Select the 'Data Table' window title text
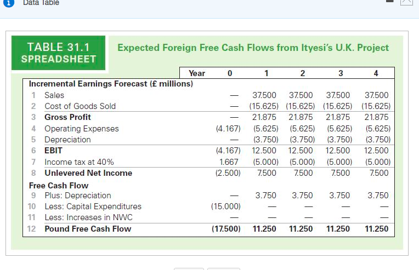The image size is (419, 270). coord(41,3)
